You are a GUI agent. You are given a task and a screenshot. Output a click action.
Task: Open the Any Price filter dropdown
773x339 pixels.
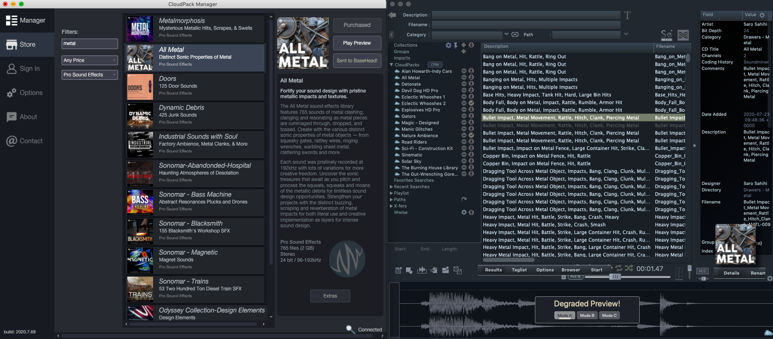89,60
